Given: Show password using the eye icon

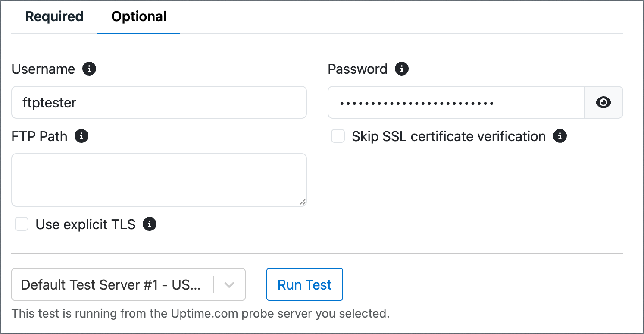Looking at the screenshot, I should 603,102.
